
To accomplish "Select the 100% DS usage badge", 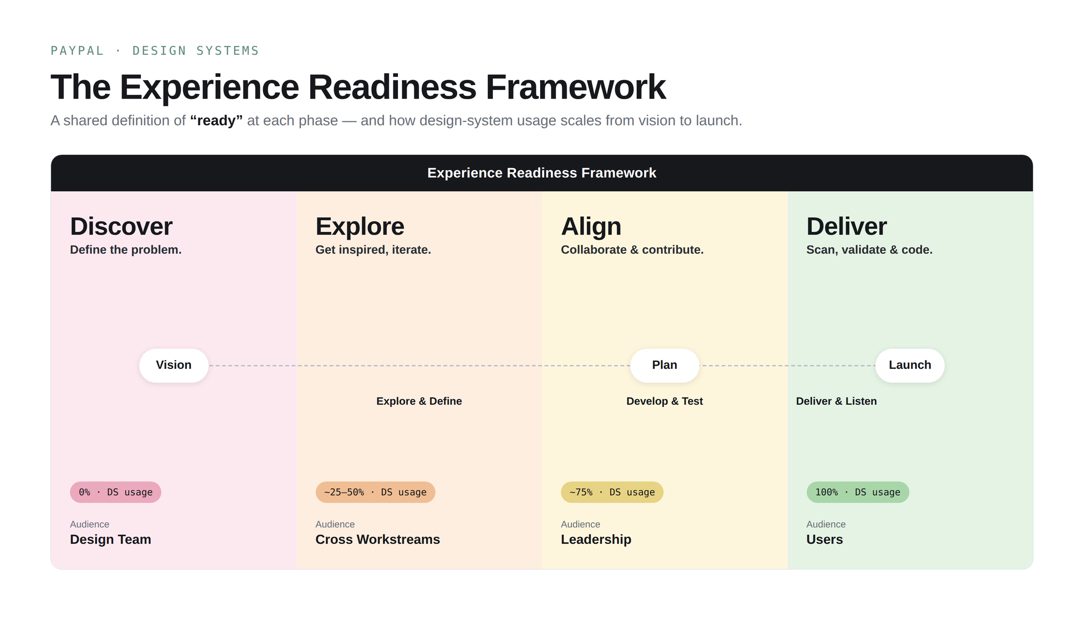I will tap(857, 492).
